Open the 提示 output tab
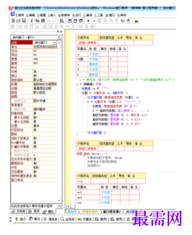The height and width of the screenshot is (235, 192). 21,219
